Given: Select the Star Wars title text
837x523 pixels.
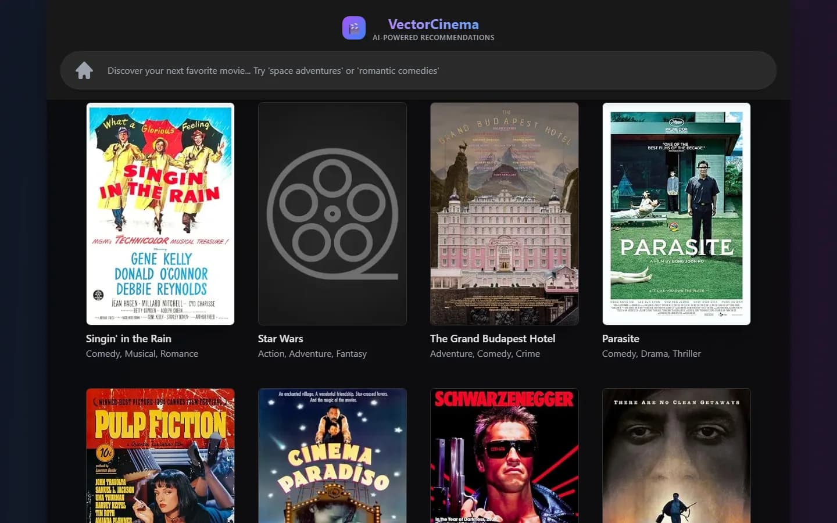Looking at the screenshot, I should [x=281, y=339].
